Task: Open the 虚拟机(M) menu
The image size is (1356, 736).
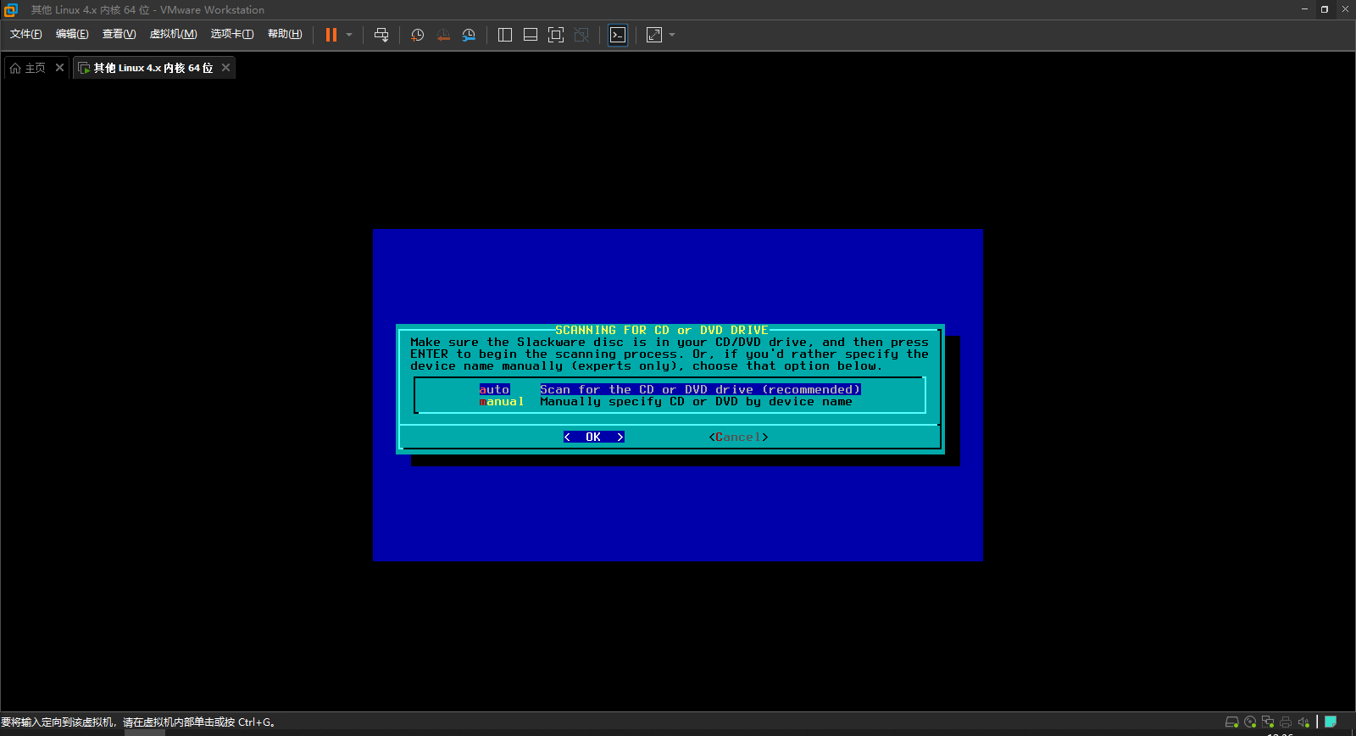Action: coord(173,34)
